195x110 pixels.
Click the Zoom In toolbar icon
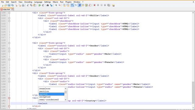coord(56,5)
